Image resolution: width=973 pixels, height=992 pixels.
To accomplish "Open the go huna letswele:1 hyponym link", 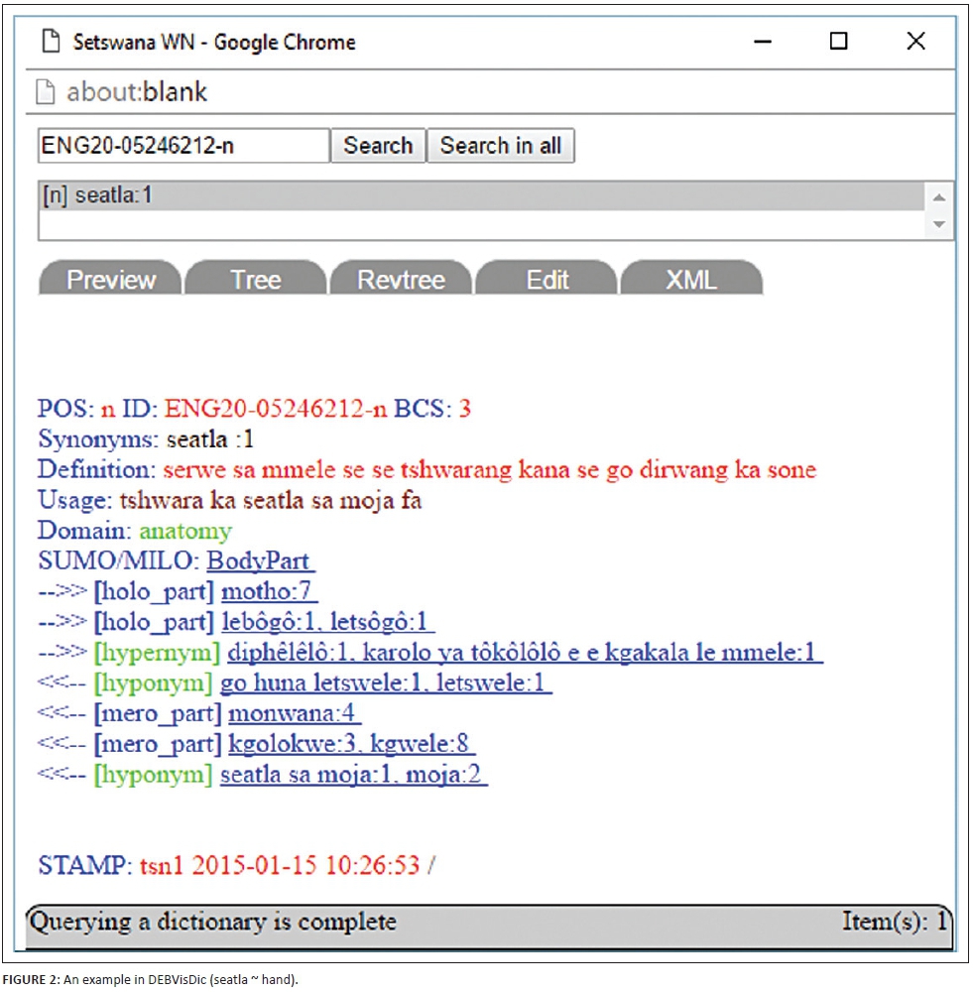I will point(386,683).
